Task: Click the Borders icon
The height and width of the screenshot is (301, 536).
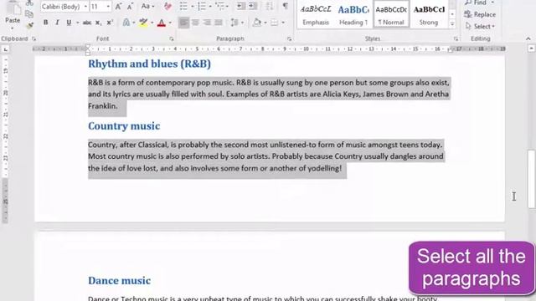Action: [x=274, y=23]
